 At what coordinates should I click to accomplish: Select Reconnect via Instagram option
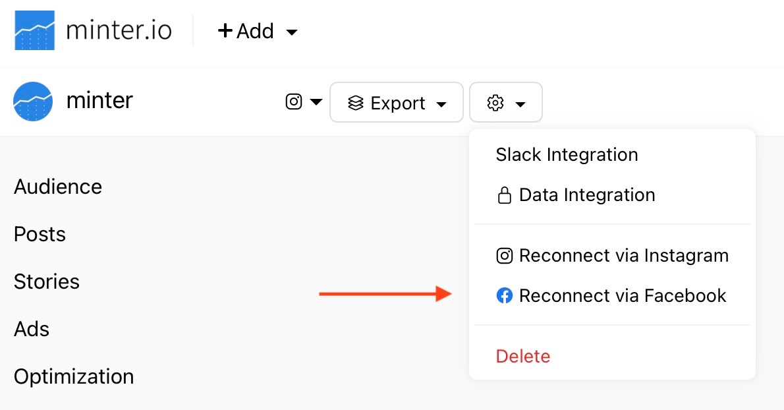(623, 256)
